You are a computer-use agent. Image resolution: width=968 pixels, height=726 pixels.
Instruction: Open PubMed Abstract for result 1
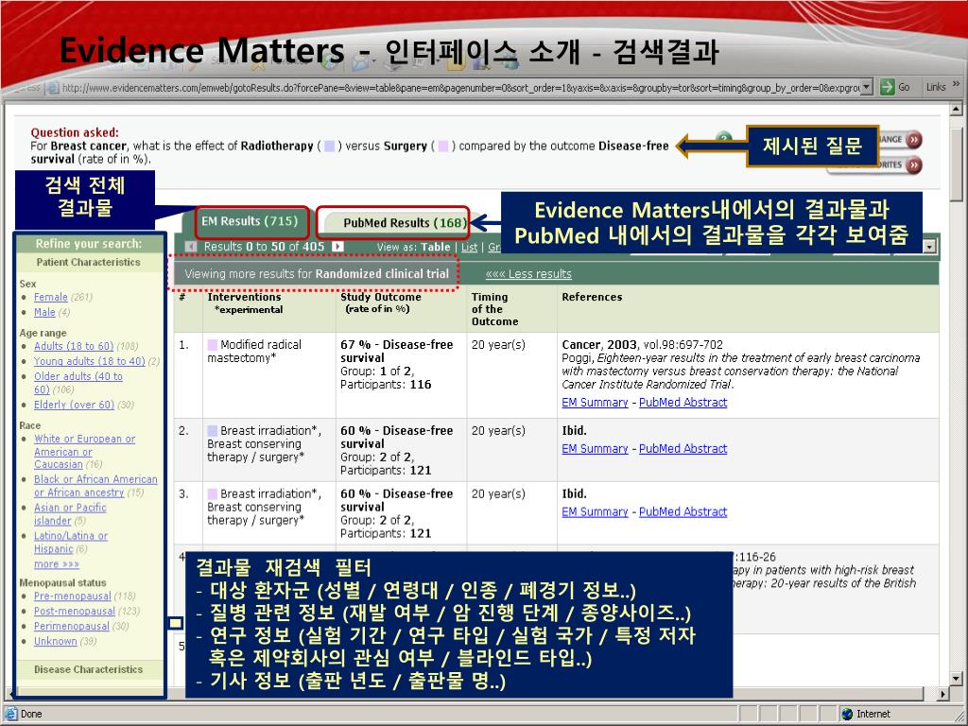pos(683,403)
